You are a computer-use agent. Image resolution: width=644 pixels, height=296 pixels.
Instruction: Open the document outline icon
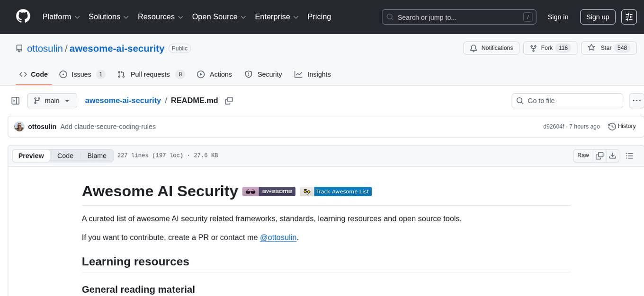[629, 155]
